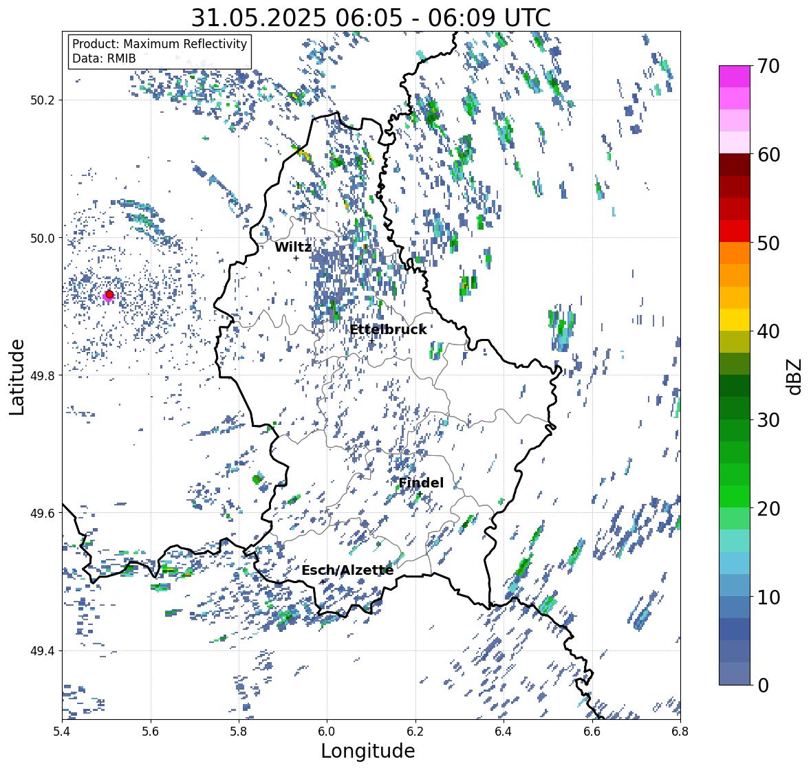Click the Esch/Alzette city label
This screenshot has width=811, height=768.
(347, 570)
